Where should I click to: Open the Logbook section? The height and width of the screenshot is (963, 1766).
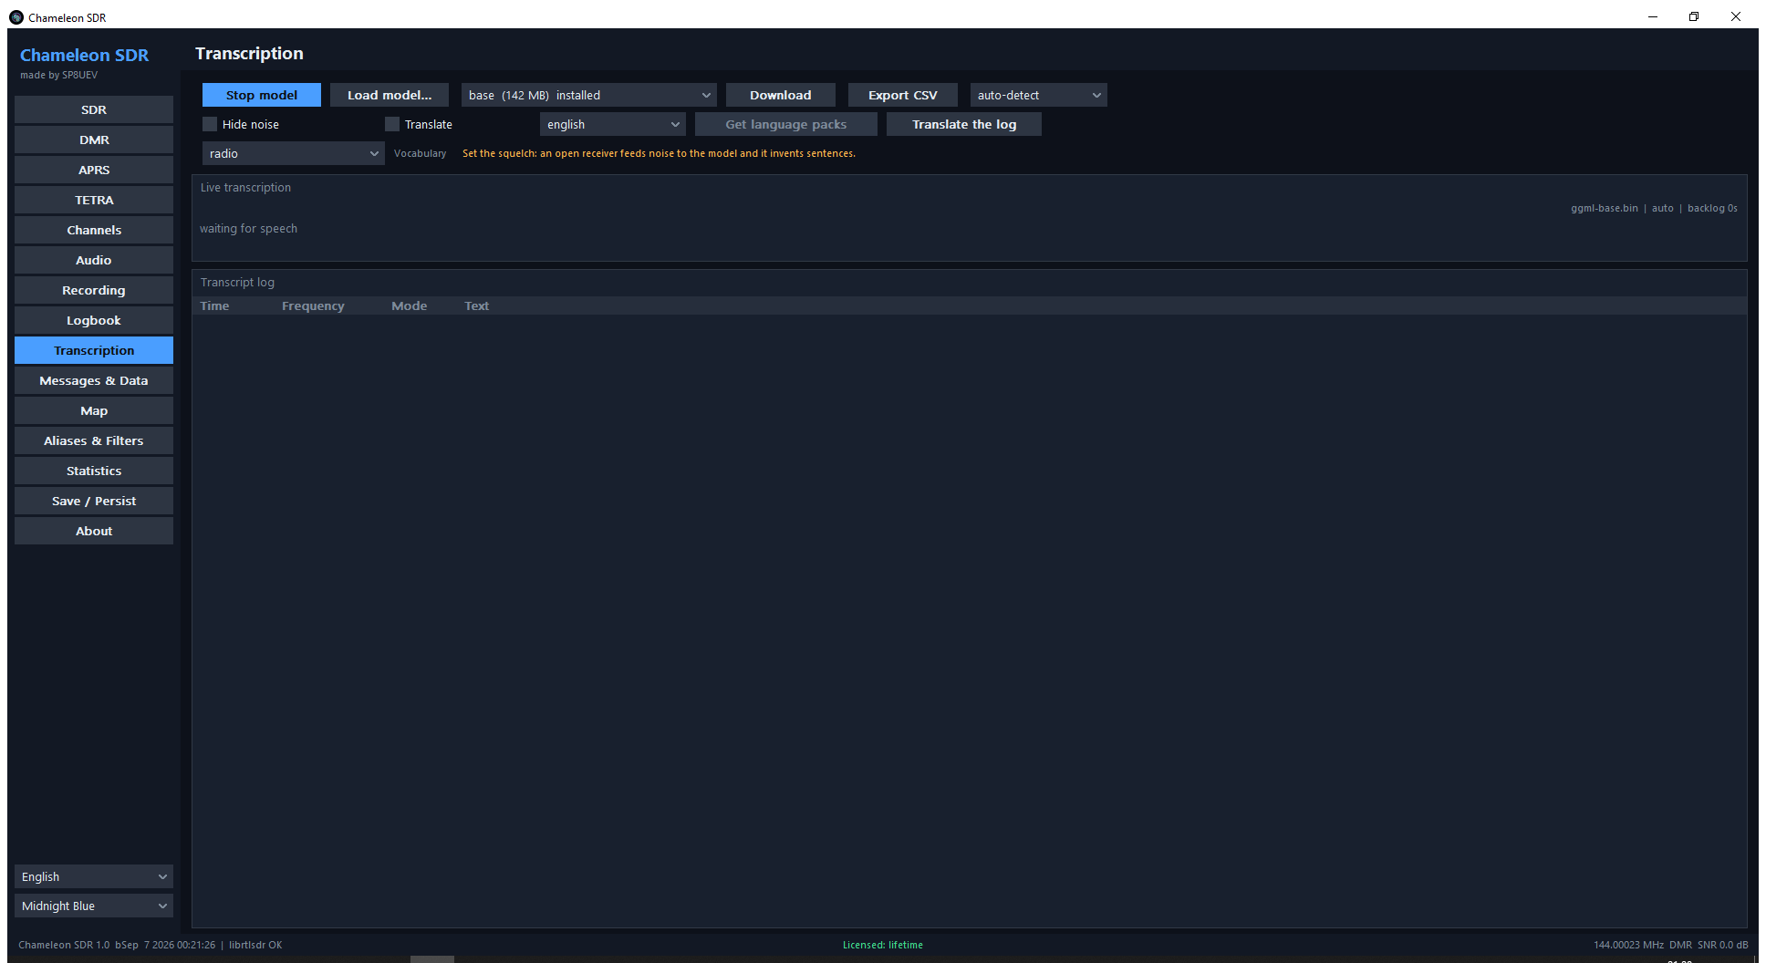point(94,320)
